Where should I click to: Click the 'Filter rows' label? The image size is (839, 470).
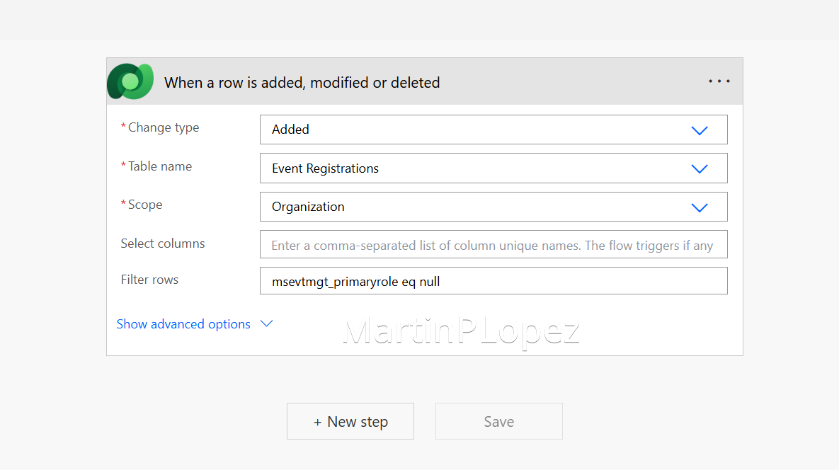(149, 280)
